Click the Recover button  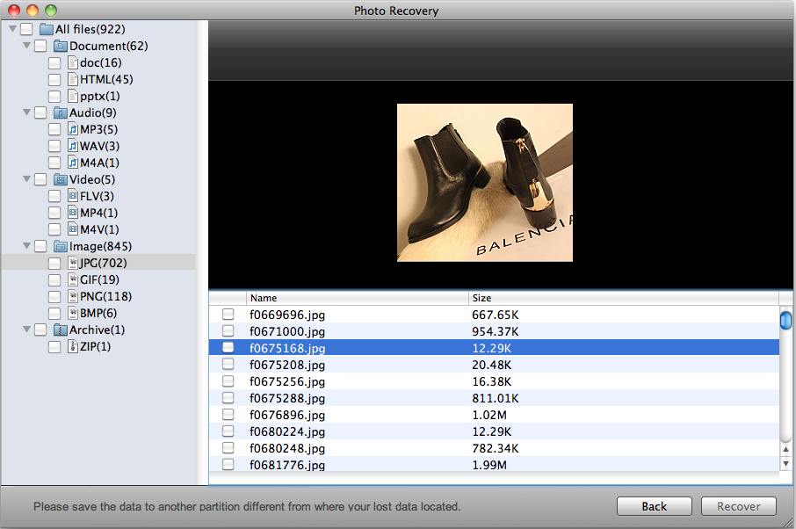pyautogui.click(x=739, y=506)
